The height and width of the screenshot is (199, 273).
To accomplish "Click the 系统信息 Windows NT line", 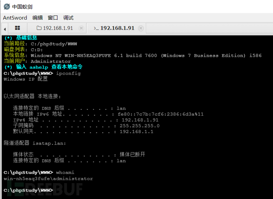I will (132, 55).
